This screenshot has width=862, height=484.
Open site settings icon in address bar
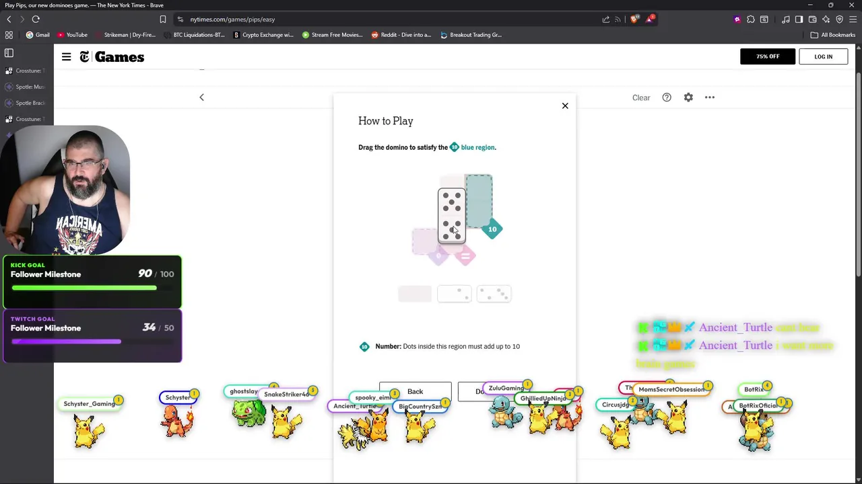[180, 19]
